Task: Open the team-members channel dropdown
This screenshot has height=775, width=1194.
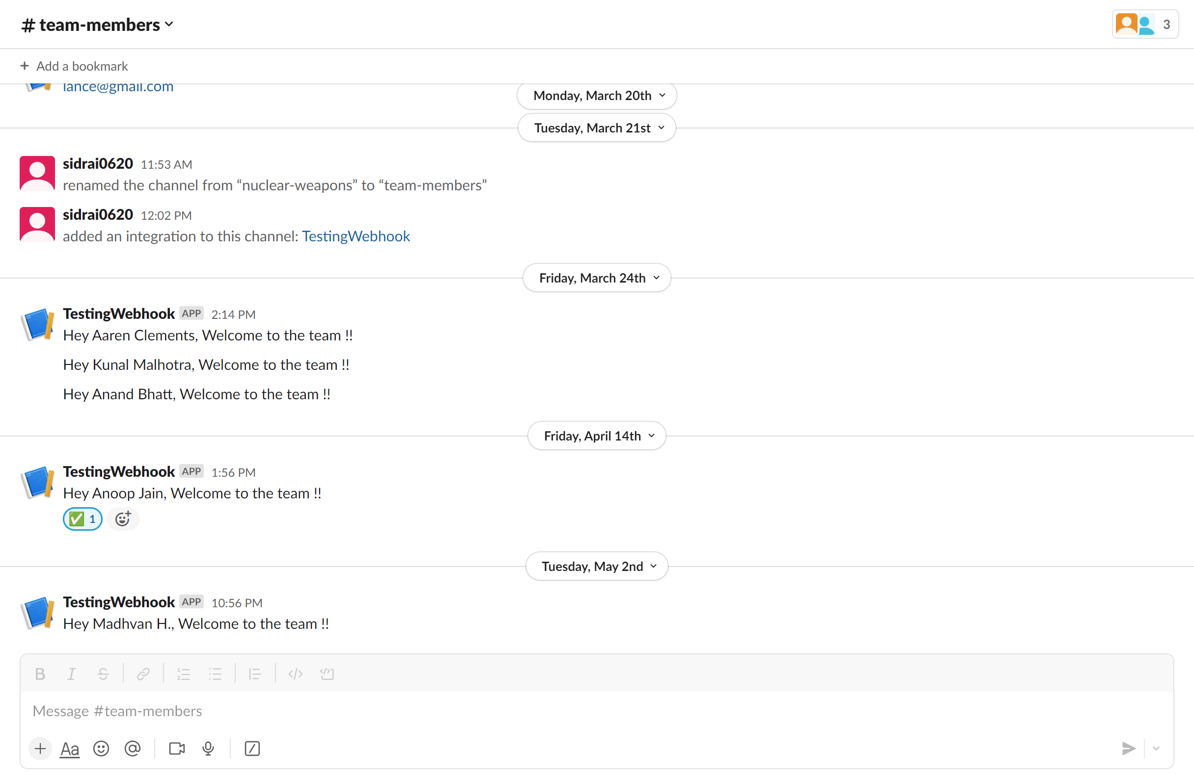Action: coord(97,24)
